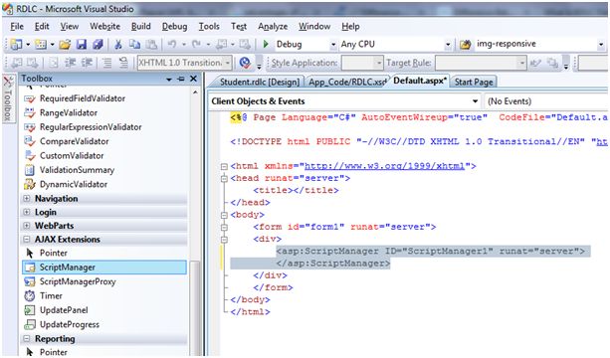This screenshot has width=610, height=358.
Task: Expand the Login toolbox group
Action: 27,212
